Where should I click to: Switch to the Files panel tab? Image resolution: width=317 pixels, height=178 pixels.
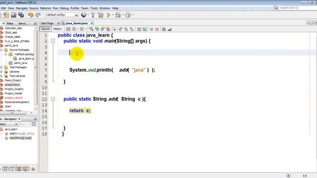(10, 23)
